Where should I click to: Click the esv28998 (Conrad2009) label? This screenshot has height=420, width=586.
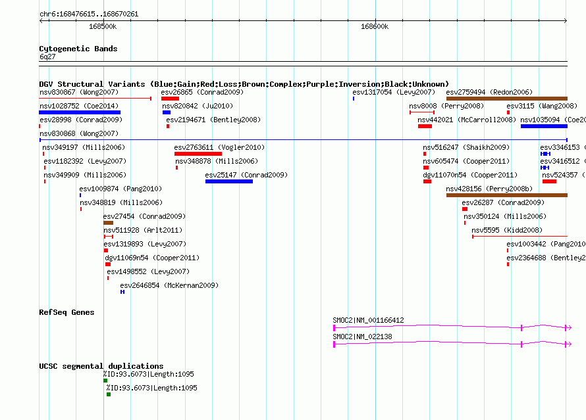(x=81, y=120)
